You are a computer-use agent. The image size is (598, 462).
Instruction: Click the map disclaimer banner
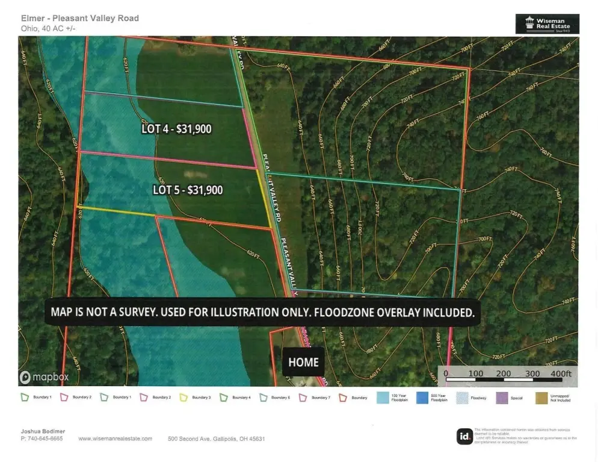(262, 313)
